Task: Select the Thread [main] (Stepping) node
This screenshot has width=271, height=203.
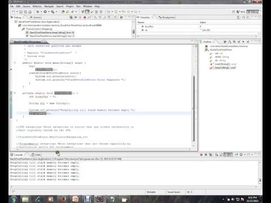Action: click(37, 29)
